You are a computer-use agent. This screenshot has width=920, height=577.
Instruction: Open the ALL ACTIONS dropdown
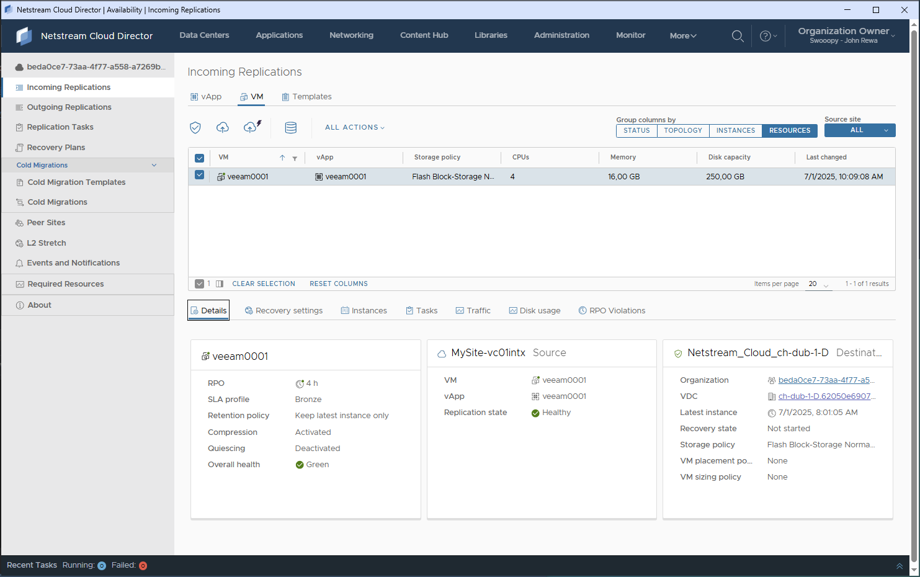pos(355,127)
